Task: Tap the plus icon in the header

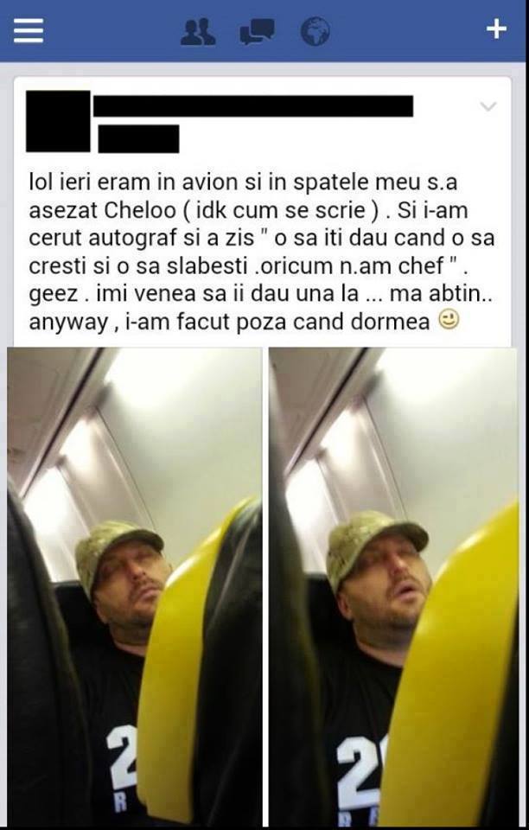Action: [496, 29]
